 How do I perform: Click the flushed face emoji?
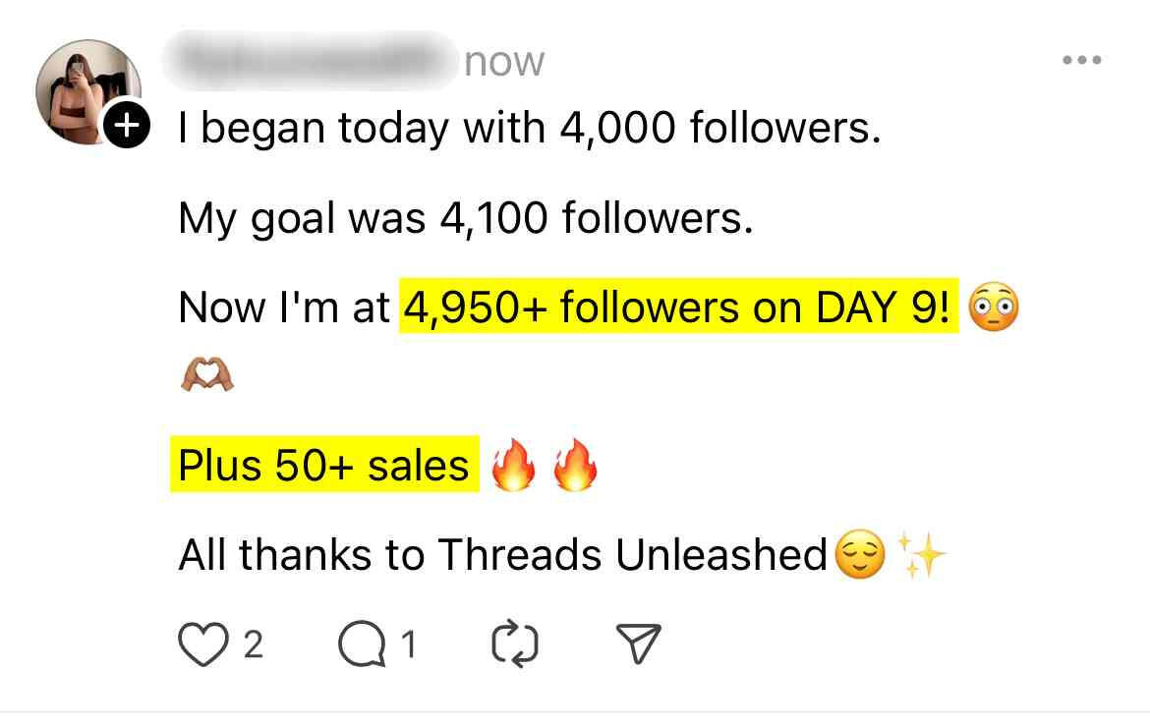point(994,308)
